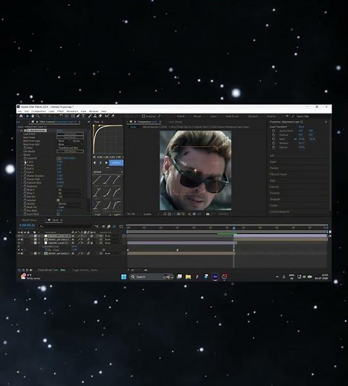This screenshot has width=348, height=386.
Task: Select the Zoom magnifier tool
Action: coord(38,116)
